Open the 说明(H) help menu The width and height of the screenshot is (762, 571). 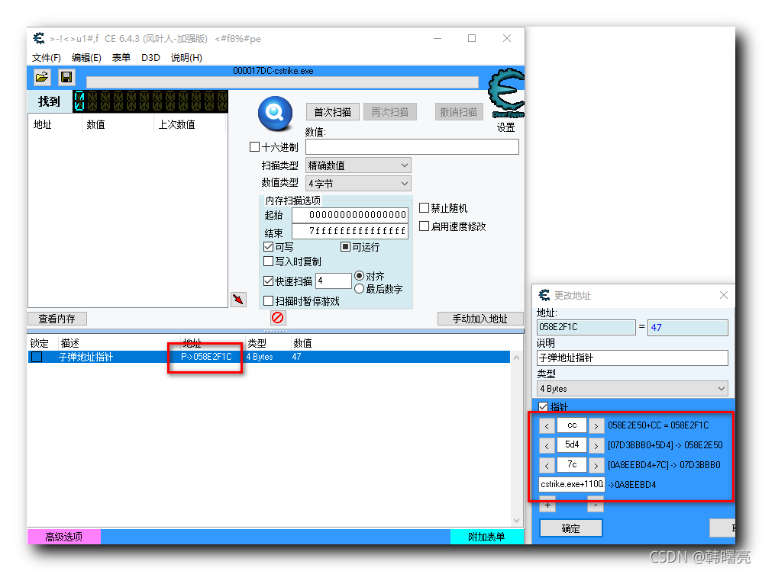(186, 58)
